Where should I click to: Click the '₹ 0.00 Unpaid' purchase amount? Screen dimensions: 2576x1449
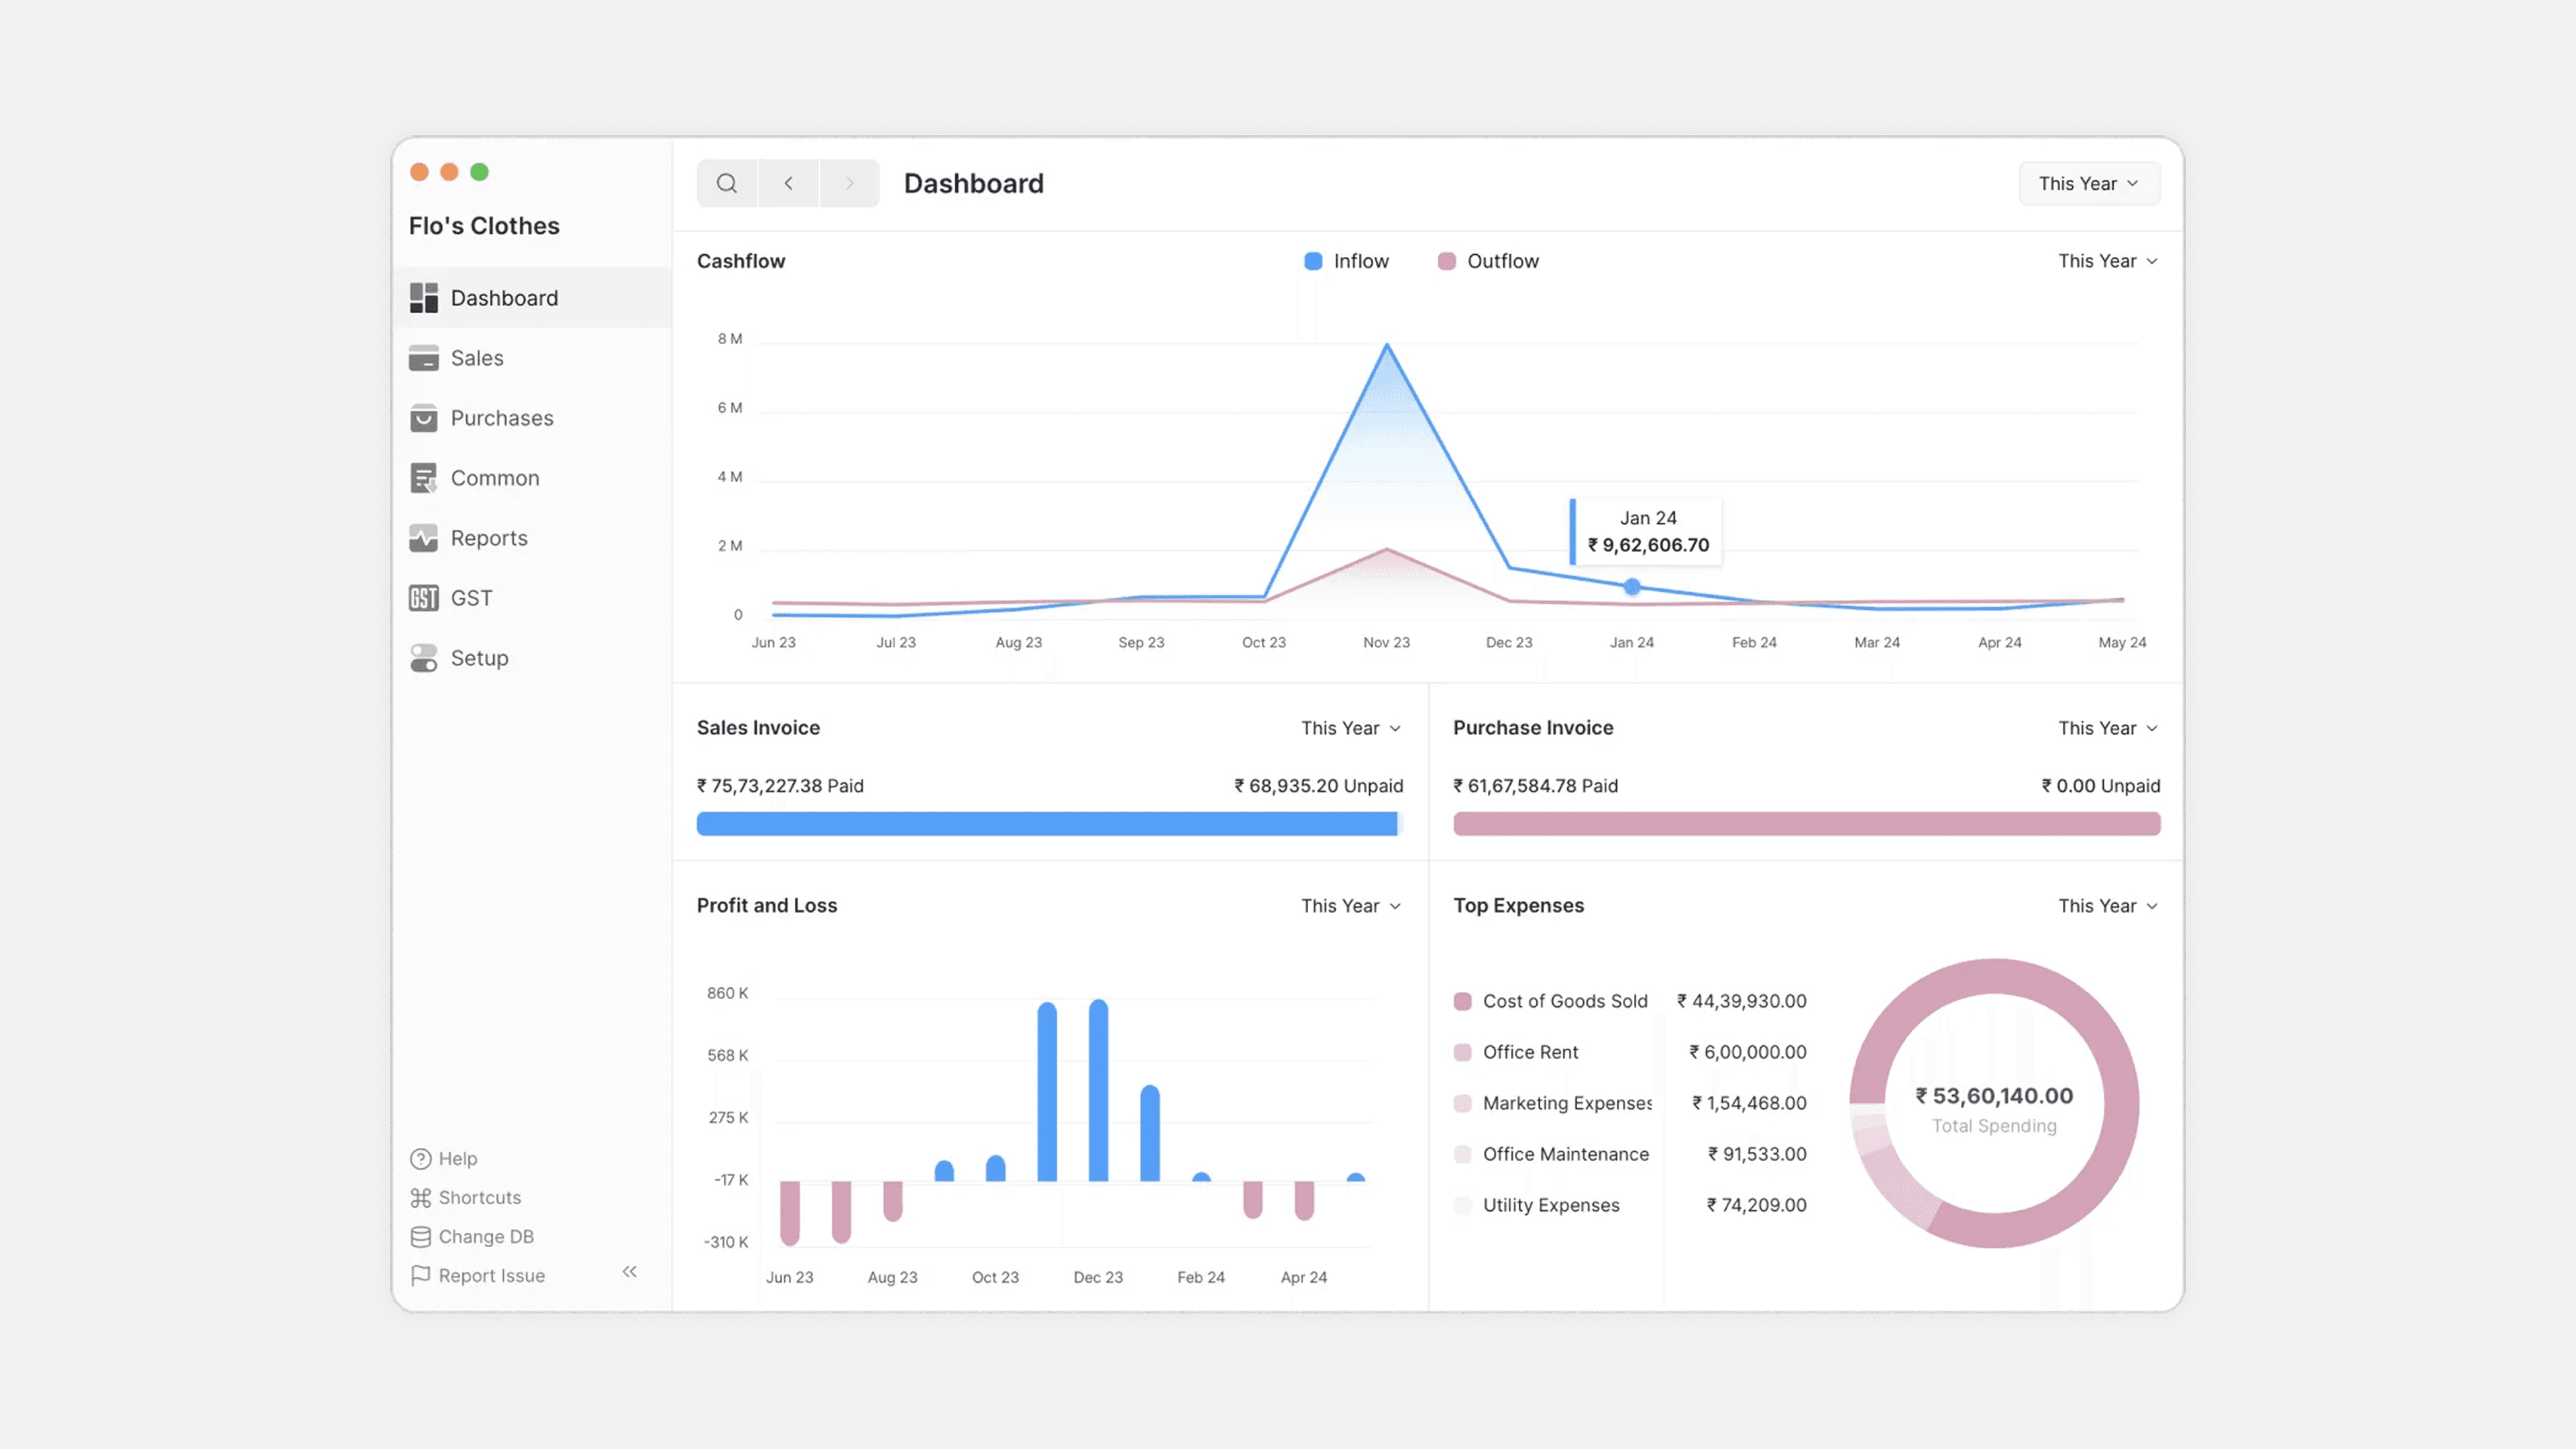(x=2100, y=786)
